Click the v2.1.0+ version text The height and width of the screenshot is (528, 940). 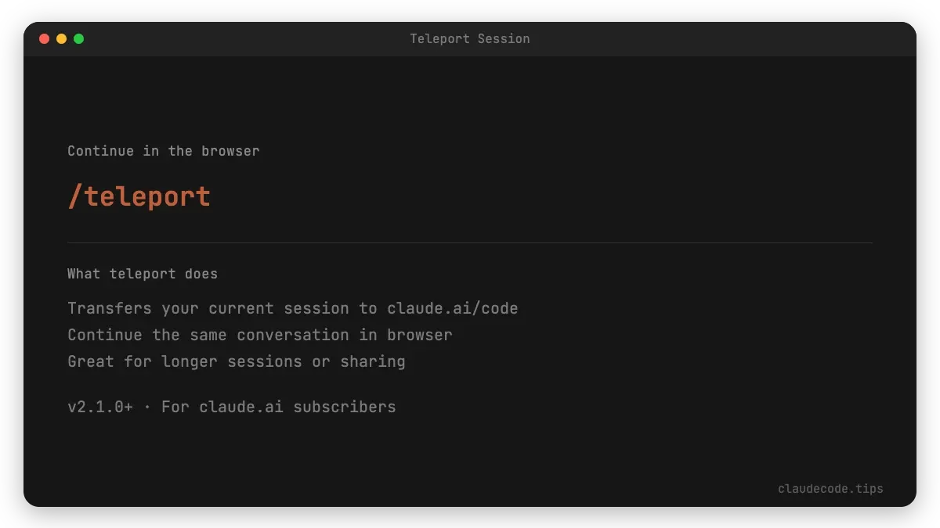(x=100, y=407)
